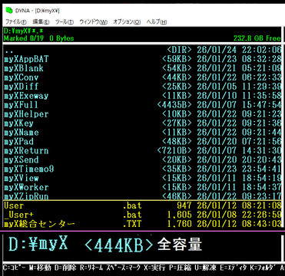The width and height of the screenshot is (285, 276).
Task: Click the D:¥myX¥*.* path line
Action: 24,31
